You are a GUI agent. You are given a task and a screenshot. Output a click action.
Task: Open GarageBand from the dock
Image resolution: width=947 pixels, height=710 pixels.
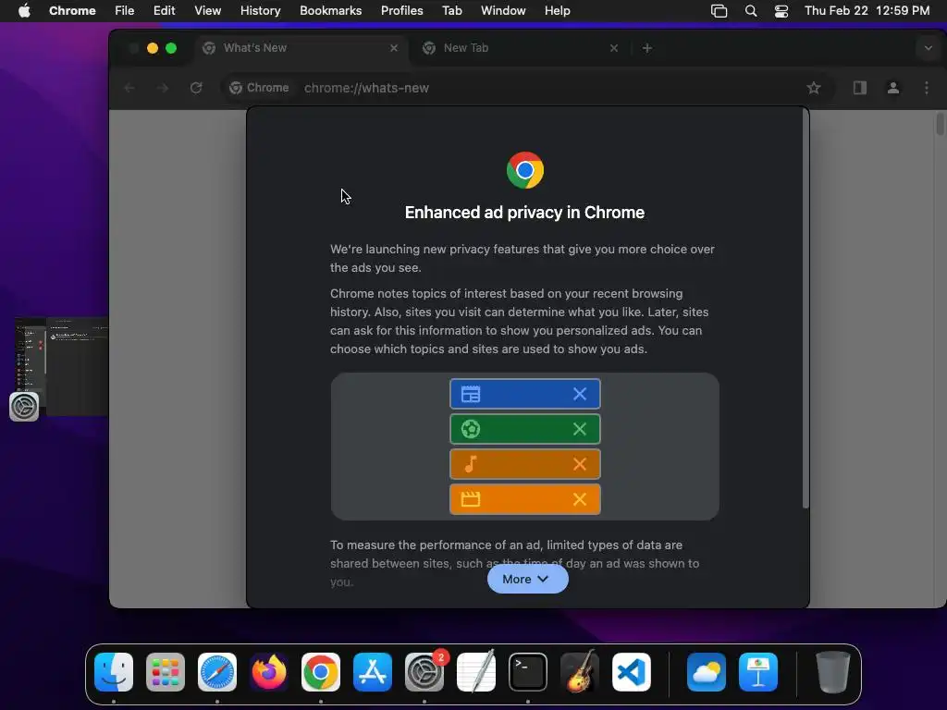[580, 672]
